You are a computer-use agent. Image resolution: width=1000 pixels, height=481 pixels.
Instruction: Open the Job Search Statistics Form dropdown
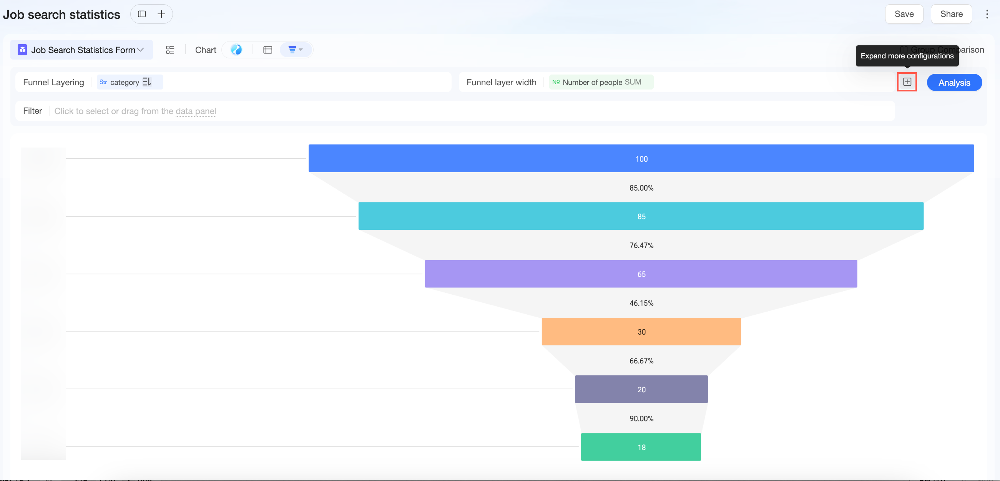pos(81,50)
